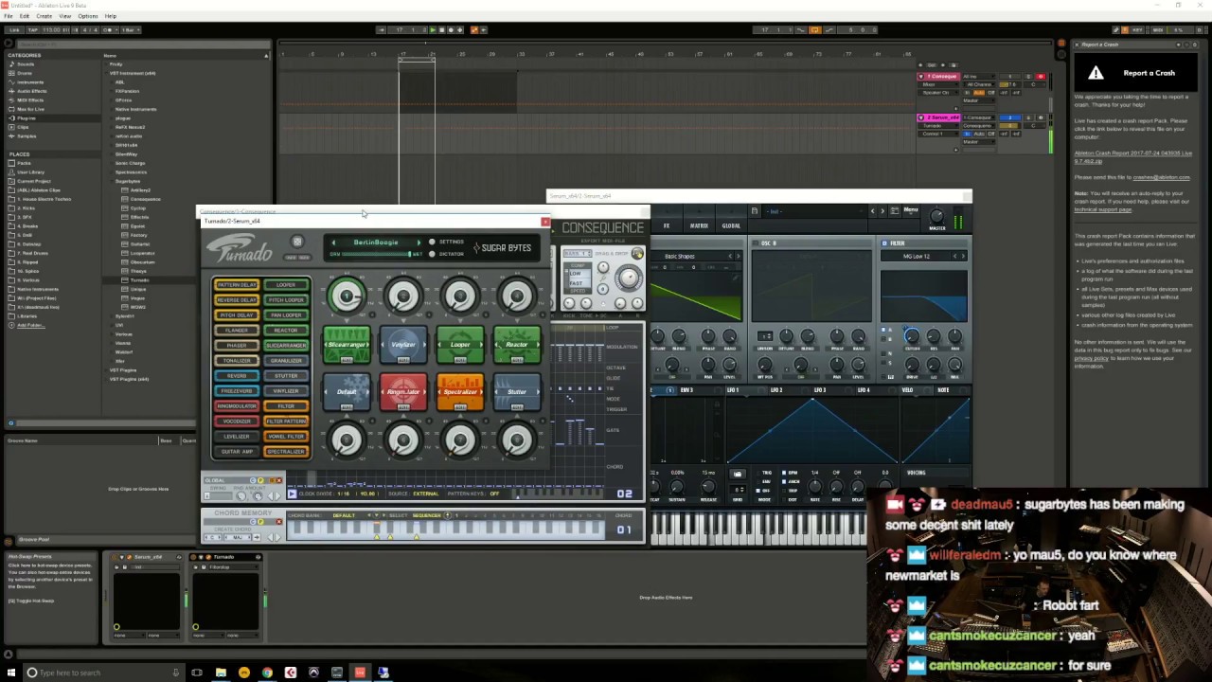Click the Consequence sequencer play icon

(292, 494)
